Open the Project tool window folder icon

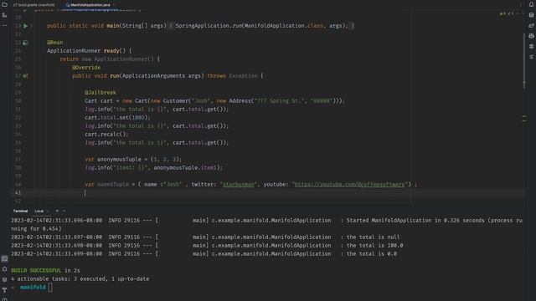click(4, 5)
